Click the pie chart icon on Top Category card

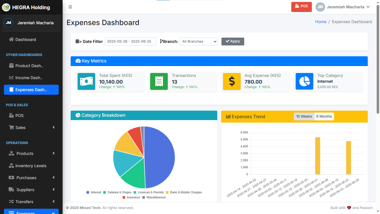(x=304, y=81)
